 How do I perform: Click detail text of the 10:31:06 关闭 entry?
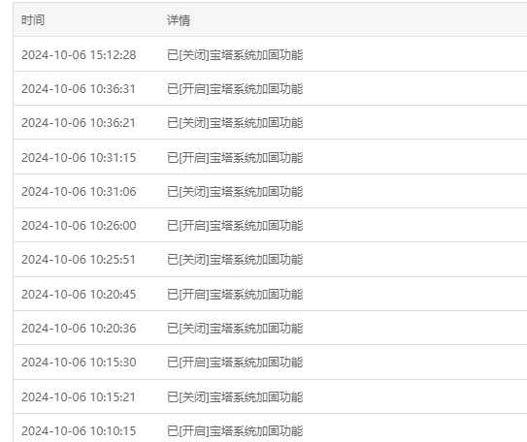[x=235, y=192]
